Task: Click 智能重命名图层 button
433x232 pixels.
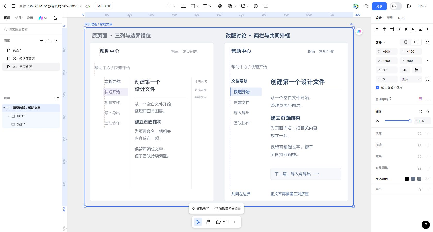Action: (x=227, y=208)
